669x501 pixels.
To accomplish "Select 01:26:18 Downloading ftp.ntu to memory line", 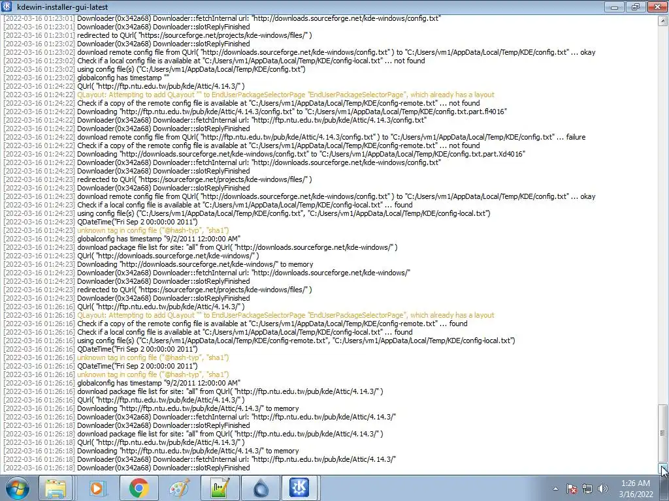I will (152, 451).
